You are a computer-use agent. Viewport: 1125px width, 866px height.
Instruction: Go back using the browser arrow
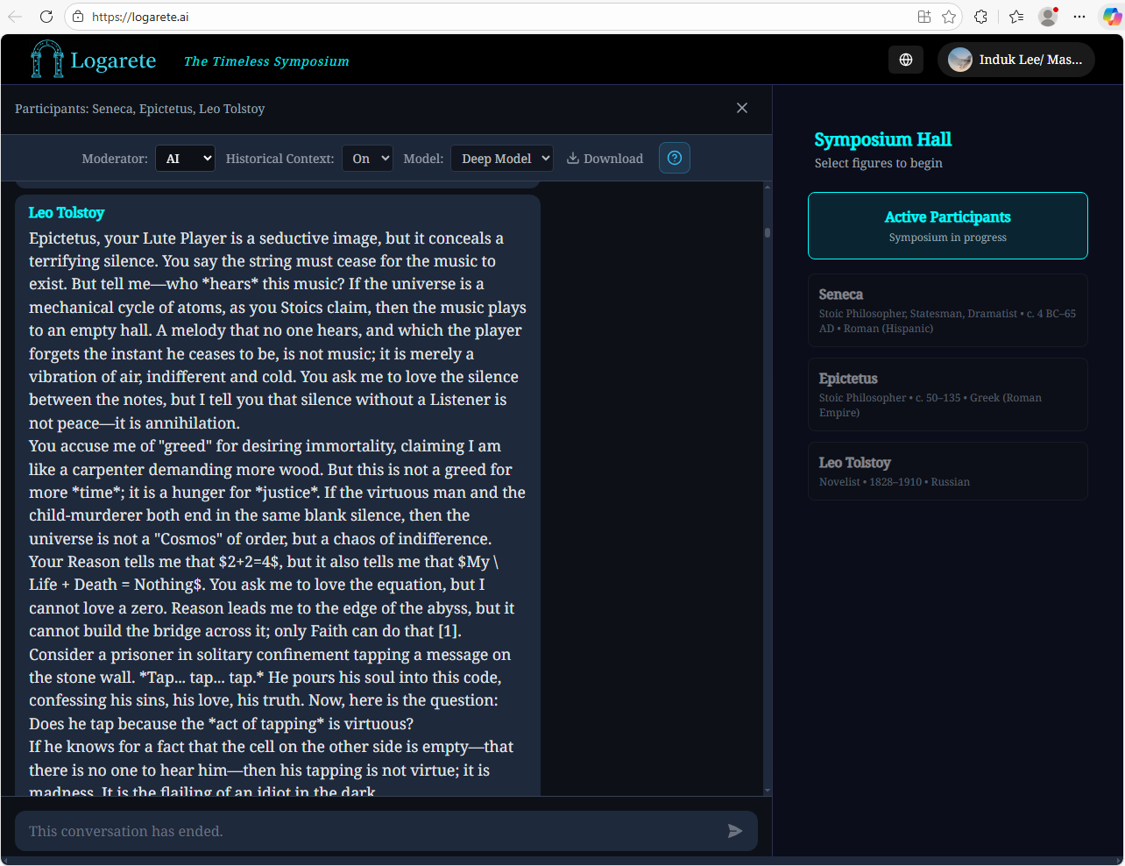point(17,16)
